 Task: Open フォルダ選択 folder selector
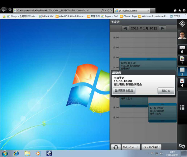coord(151,147)
